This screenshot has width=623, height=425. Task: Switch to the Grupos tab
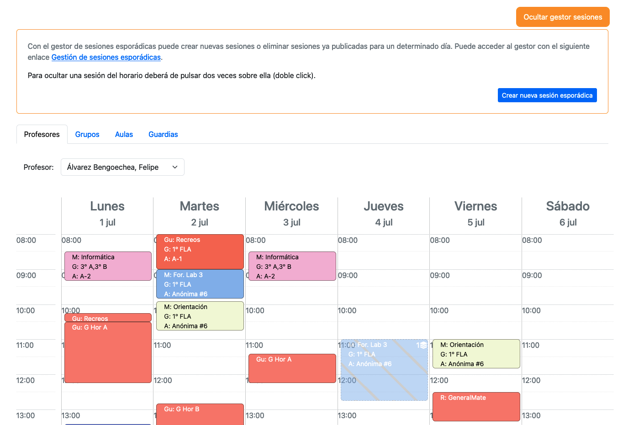coord(87,134)
